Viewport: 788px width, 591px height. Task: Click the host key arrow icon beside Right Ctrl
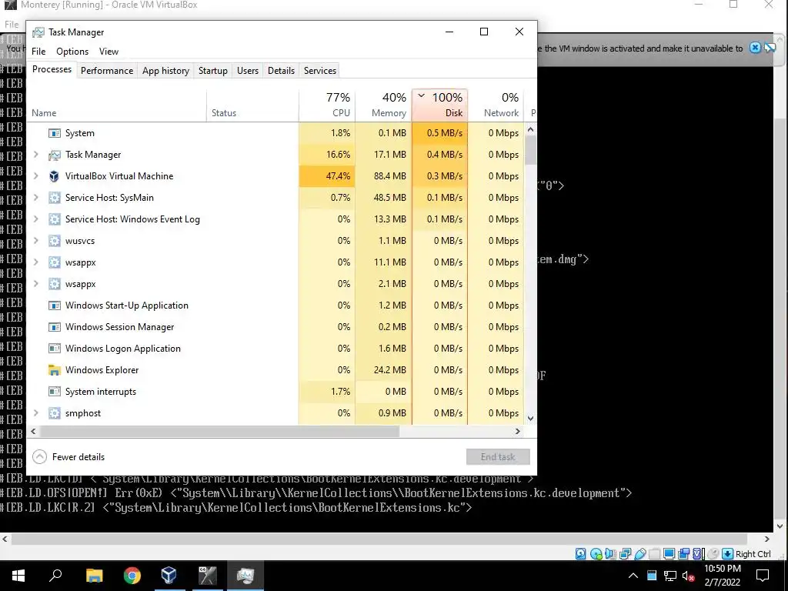pyautogui.click(x=728, y=554)
